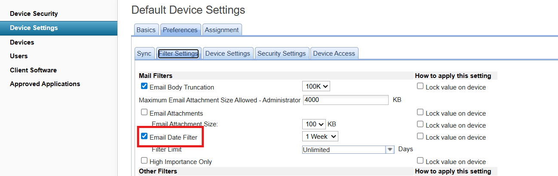Enable the High Importance Only checkbox
Screen dimensions: 558x176
click(144, 161)
